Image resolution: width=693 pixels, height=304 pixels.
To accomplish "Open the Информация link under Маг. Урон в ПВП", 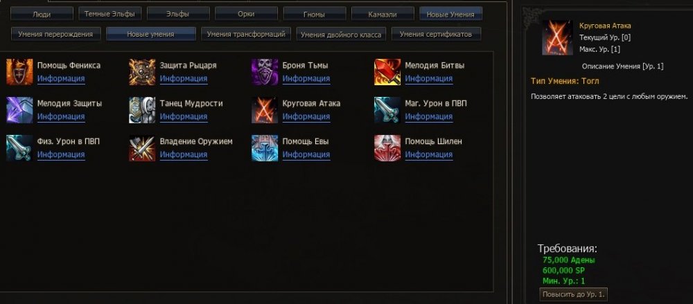I will 429,116.
